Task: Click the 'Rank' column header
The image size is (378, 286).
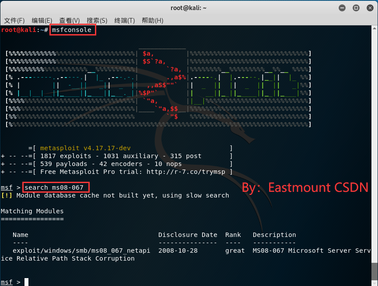Action: point(233,235)
